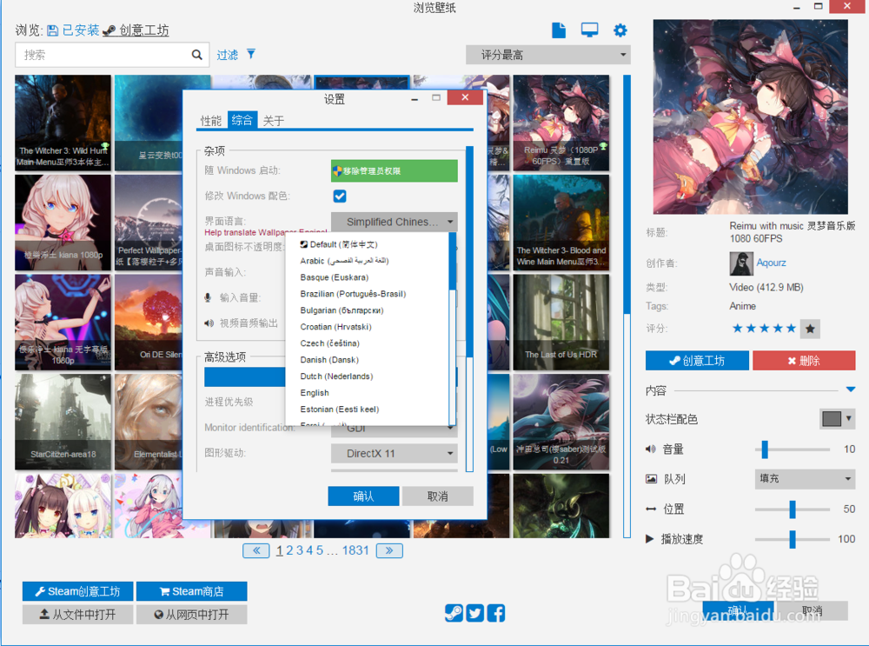Select Croatian (Hrvatski) language option
Viewport: 869px width, 646px height.
pyautogui.click(x=367, y=327)
